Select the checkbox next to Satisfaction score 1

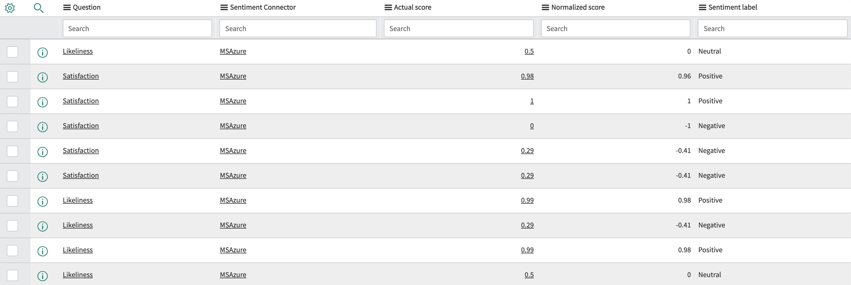pos(12,102)
